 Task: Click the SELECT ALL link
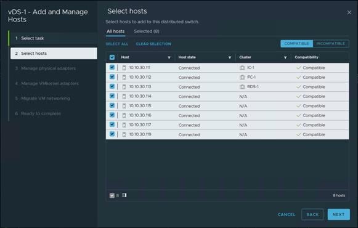[x=117, y=44]
